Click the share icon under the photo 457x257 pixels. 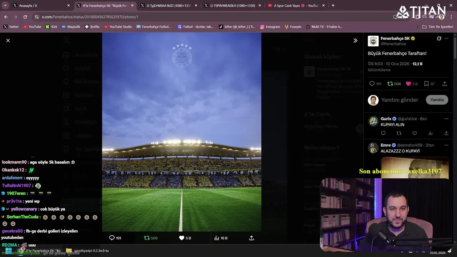coord(251,238)
